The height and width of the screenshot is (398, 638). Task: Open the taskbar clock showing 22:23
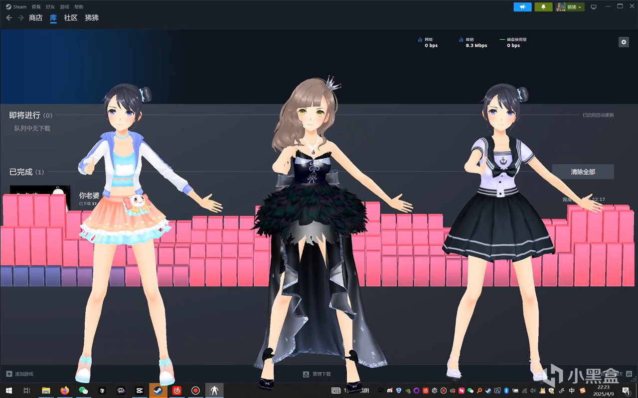point(604,391)
